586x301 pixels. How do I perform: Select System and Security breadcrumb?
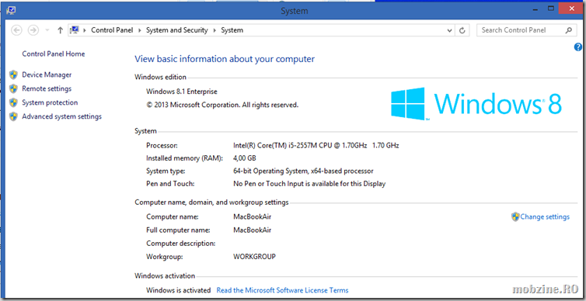click(x=176, y=30)
